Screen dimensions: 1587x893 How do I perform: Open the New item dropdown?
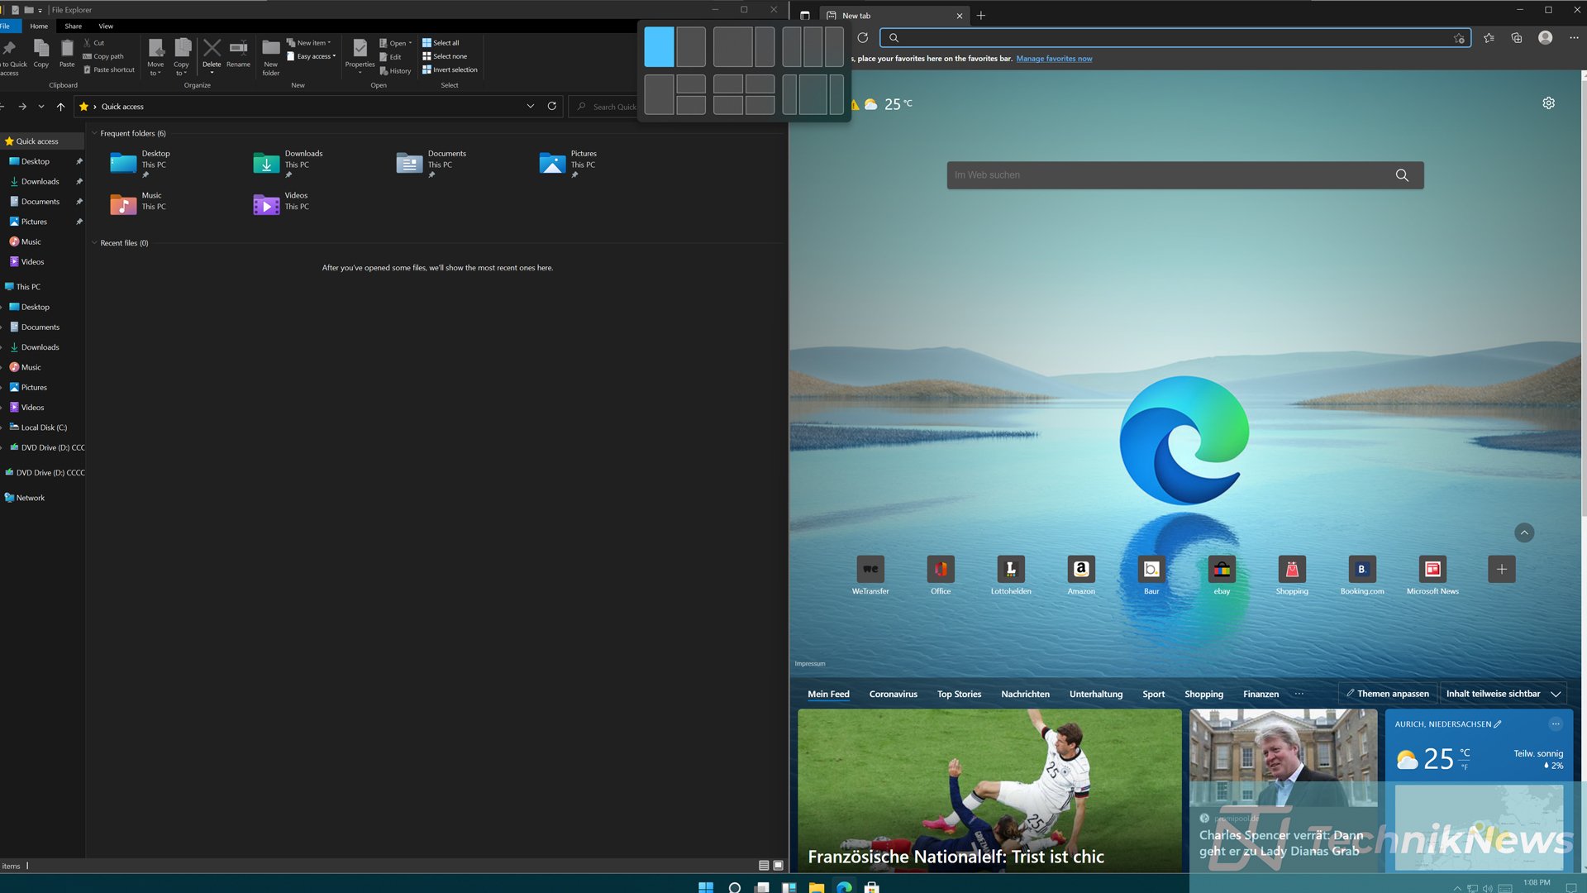point(309,42)
